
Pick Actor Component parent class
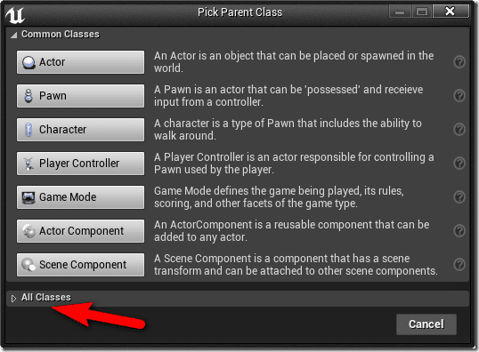[x=80, y=231]
